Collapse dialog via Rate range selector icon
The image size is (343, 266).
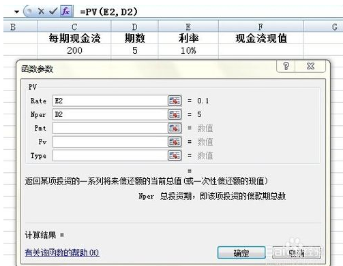(x=175, y=101)
